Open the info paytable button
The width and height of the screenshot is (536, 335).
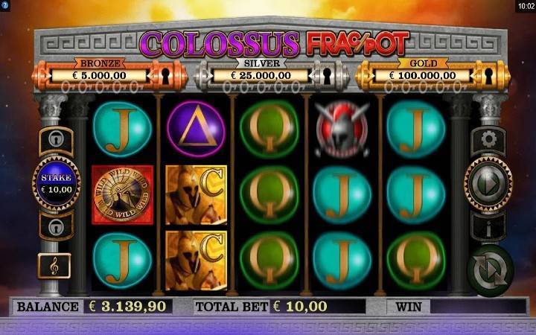[x=488, y=228]
